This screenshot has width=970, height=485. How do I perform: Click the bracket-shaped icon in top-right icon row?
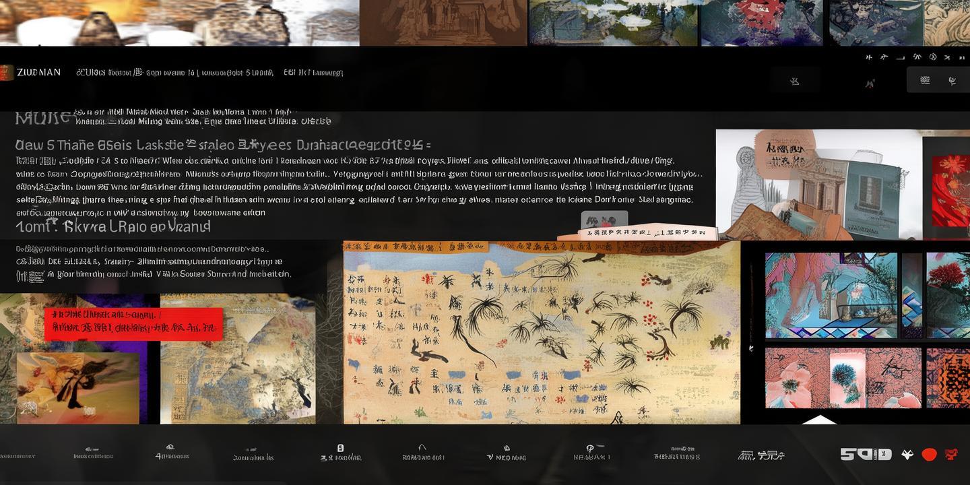900,57
